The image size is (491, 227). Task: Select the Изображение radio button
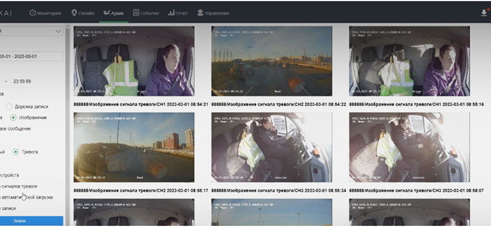(13, 118)
